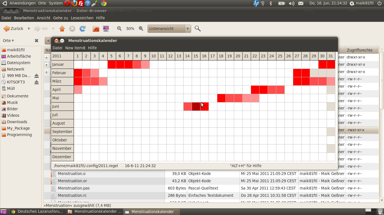
Task: Click the Reload icon in toolbar
Action: (x=82, y=29)
